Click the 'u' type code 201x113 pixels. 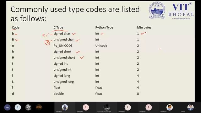13,46
